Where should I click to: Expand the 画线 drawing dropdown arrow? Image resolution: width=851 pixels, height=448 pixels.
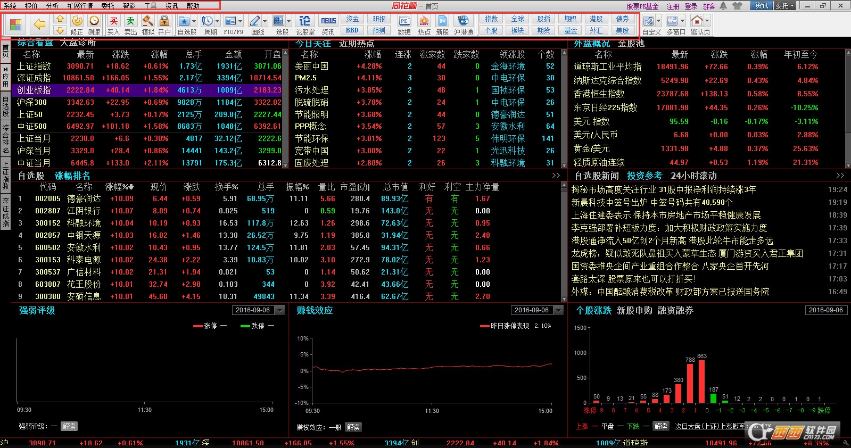[x=265, y=21]
